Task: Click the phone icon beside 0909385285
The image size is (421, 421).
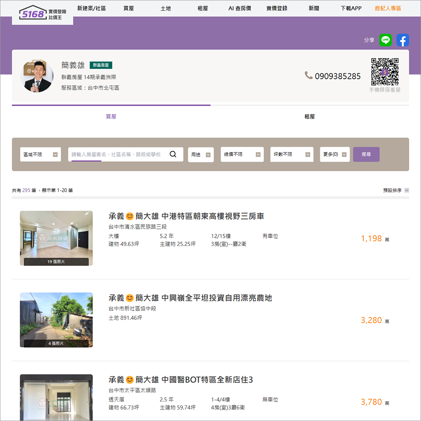Action: (308, 76)
